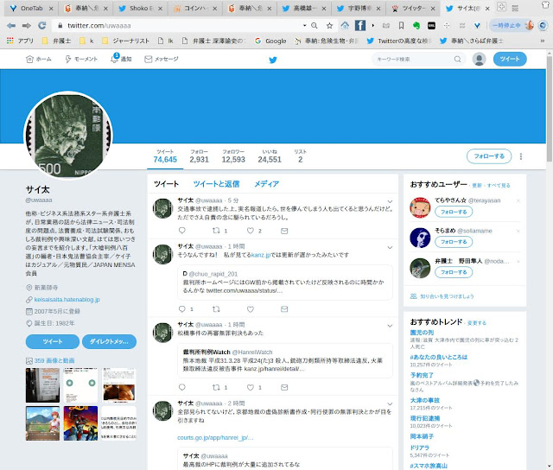Reply to the 松橋事件 tweet
The width and height of the screenshot is (553, 470).
point(182,387)
